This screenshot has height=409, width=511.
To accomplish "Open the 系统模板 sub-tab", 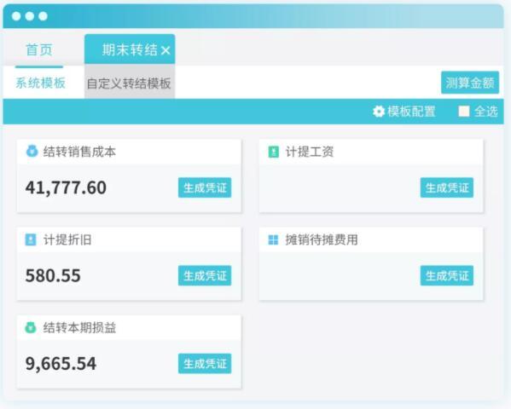I will pyautogui.click(x=40, y=83).
